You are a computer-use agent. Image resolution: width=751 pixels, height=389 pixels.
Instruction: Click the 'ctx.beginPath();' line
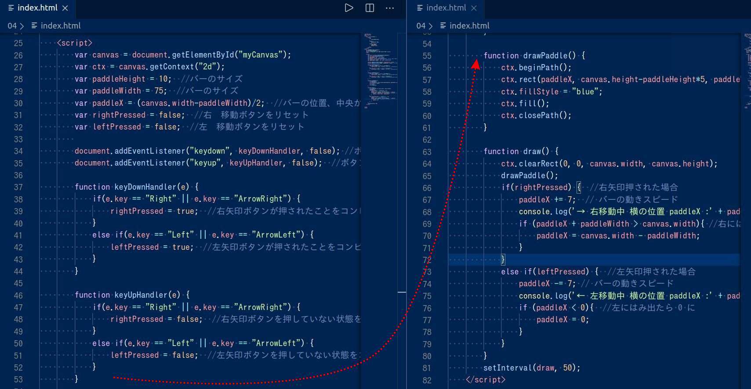(x=536, y=68)
